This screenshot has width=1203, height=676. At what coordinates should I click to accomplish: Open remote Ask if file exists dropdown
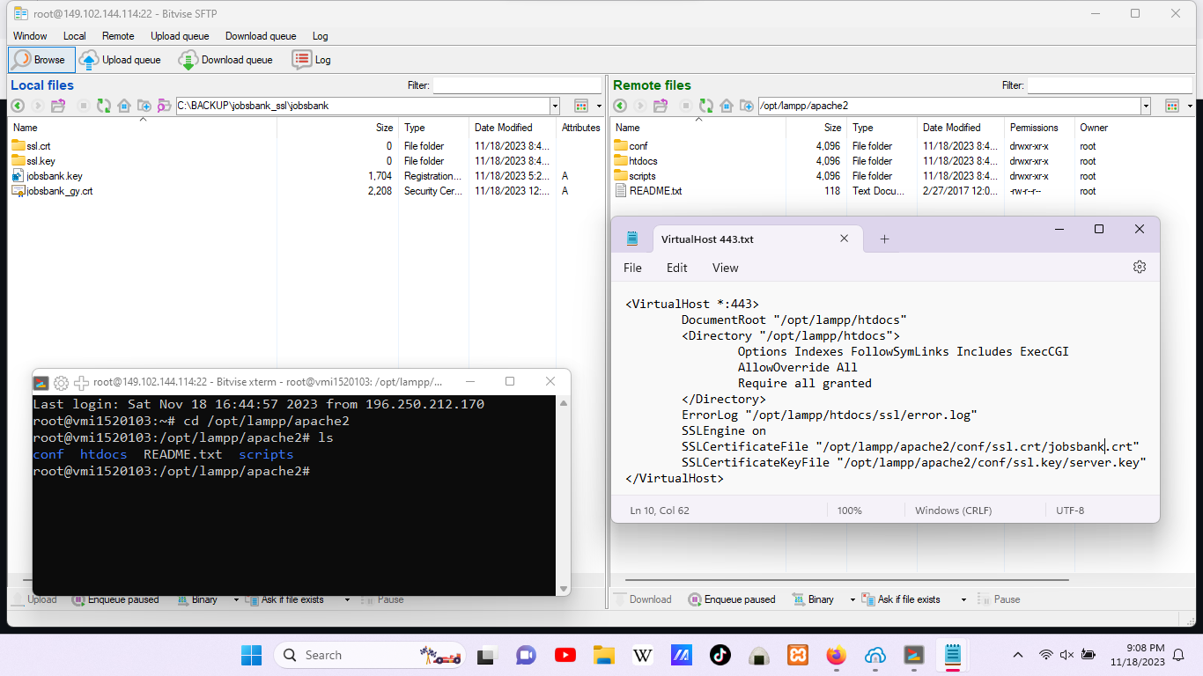pos(963,599)
